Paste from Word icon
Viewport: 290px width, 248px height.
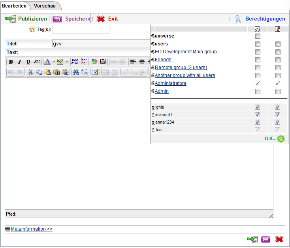65,72
